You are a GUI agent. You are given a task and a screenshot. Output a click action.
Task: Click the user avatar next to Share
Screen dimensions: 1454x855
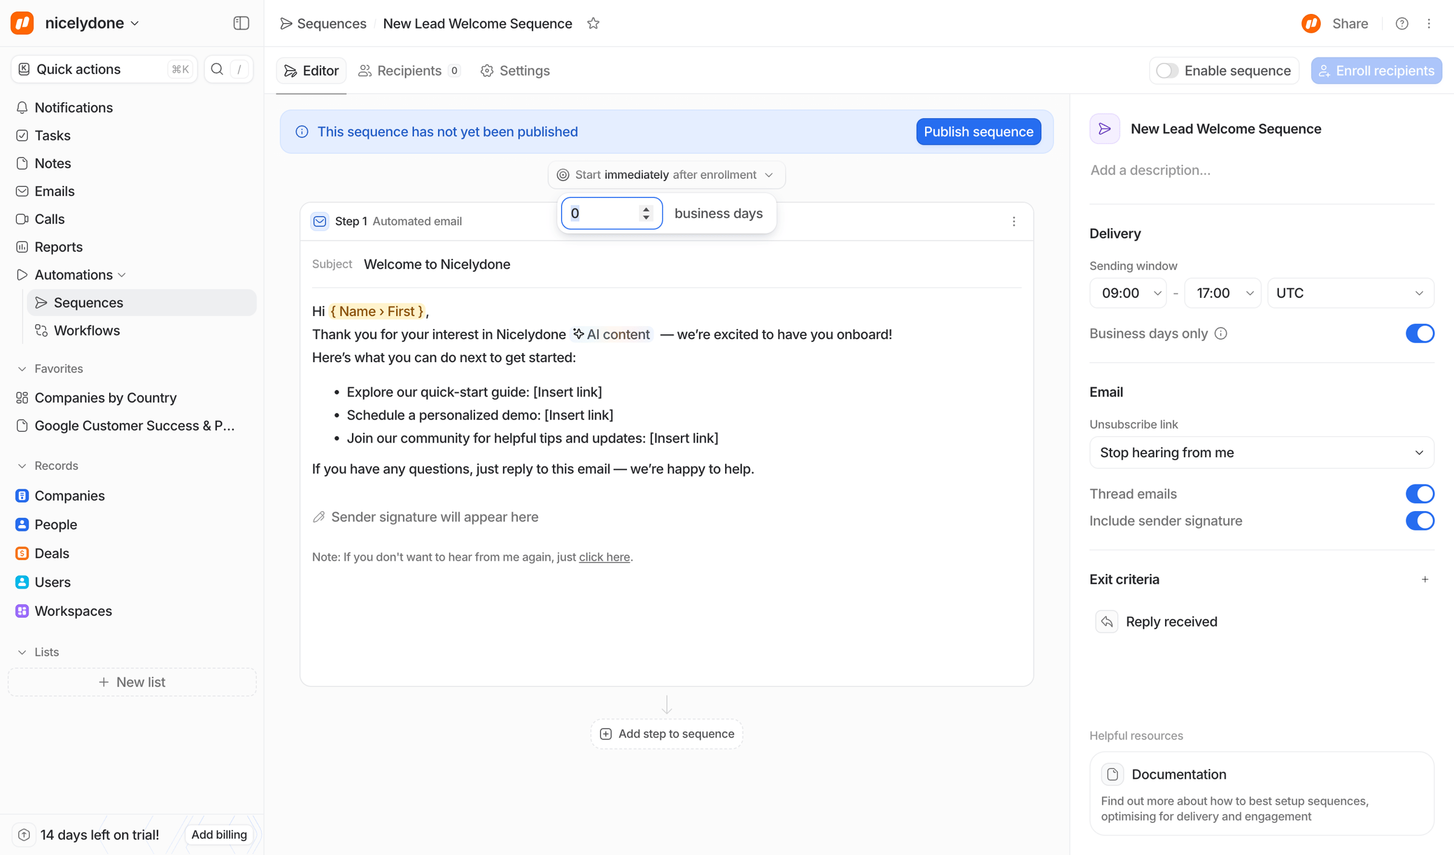coord(1311,23)
